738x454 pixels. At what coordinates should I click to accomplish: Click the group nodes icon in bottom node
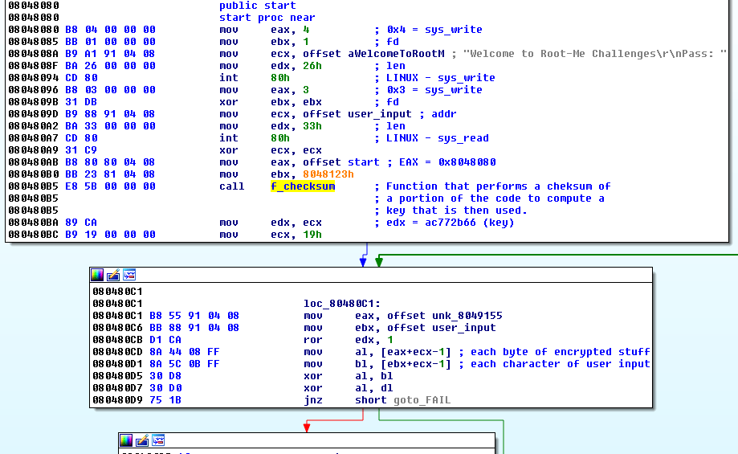point(158,440)
